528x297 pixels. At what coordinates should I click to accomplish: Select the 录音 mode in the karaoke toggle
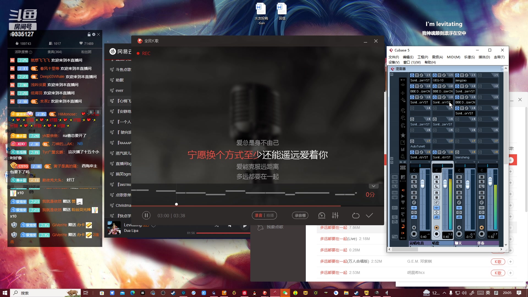(x=258, y=216)
